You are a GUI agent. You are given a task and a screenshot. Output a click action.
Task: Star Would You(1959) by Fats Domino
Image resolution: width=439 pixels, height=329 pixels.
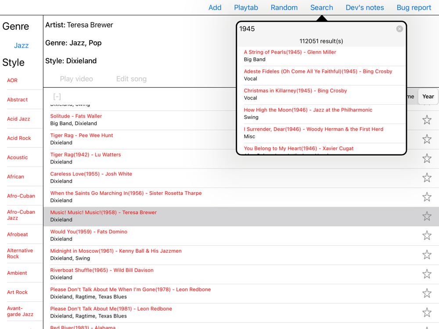(x=427, y=236)
